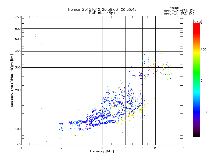Click the 'Phases' header text
This screenshot has height=161, width=215.
(174, 8)
